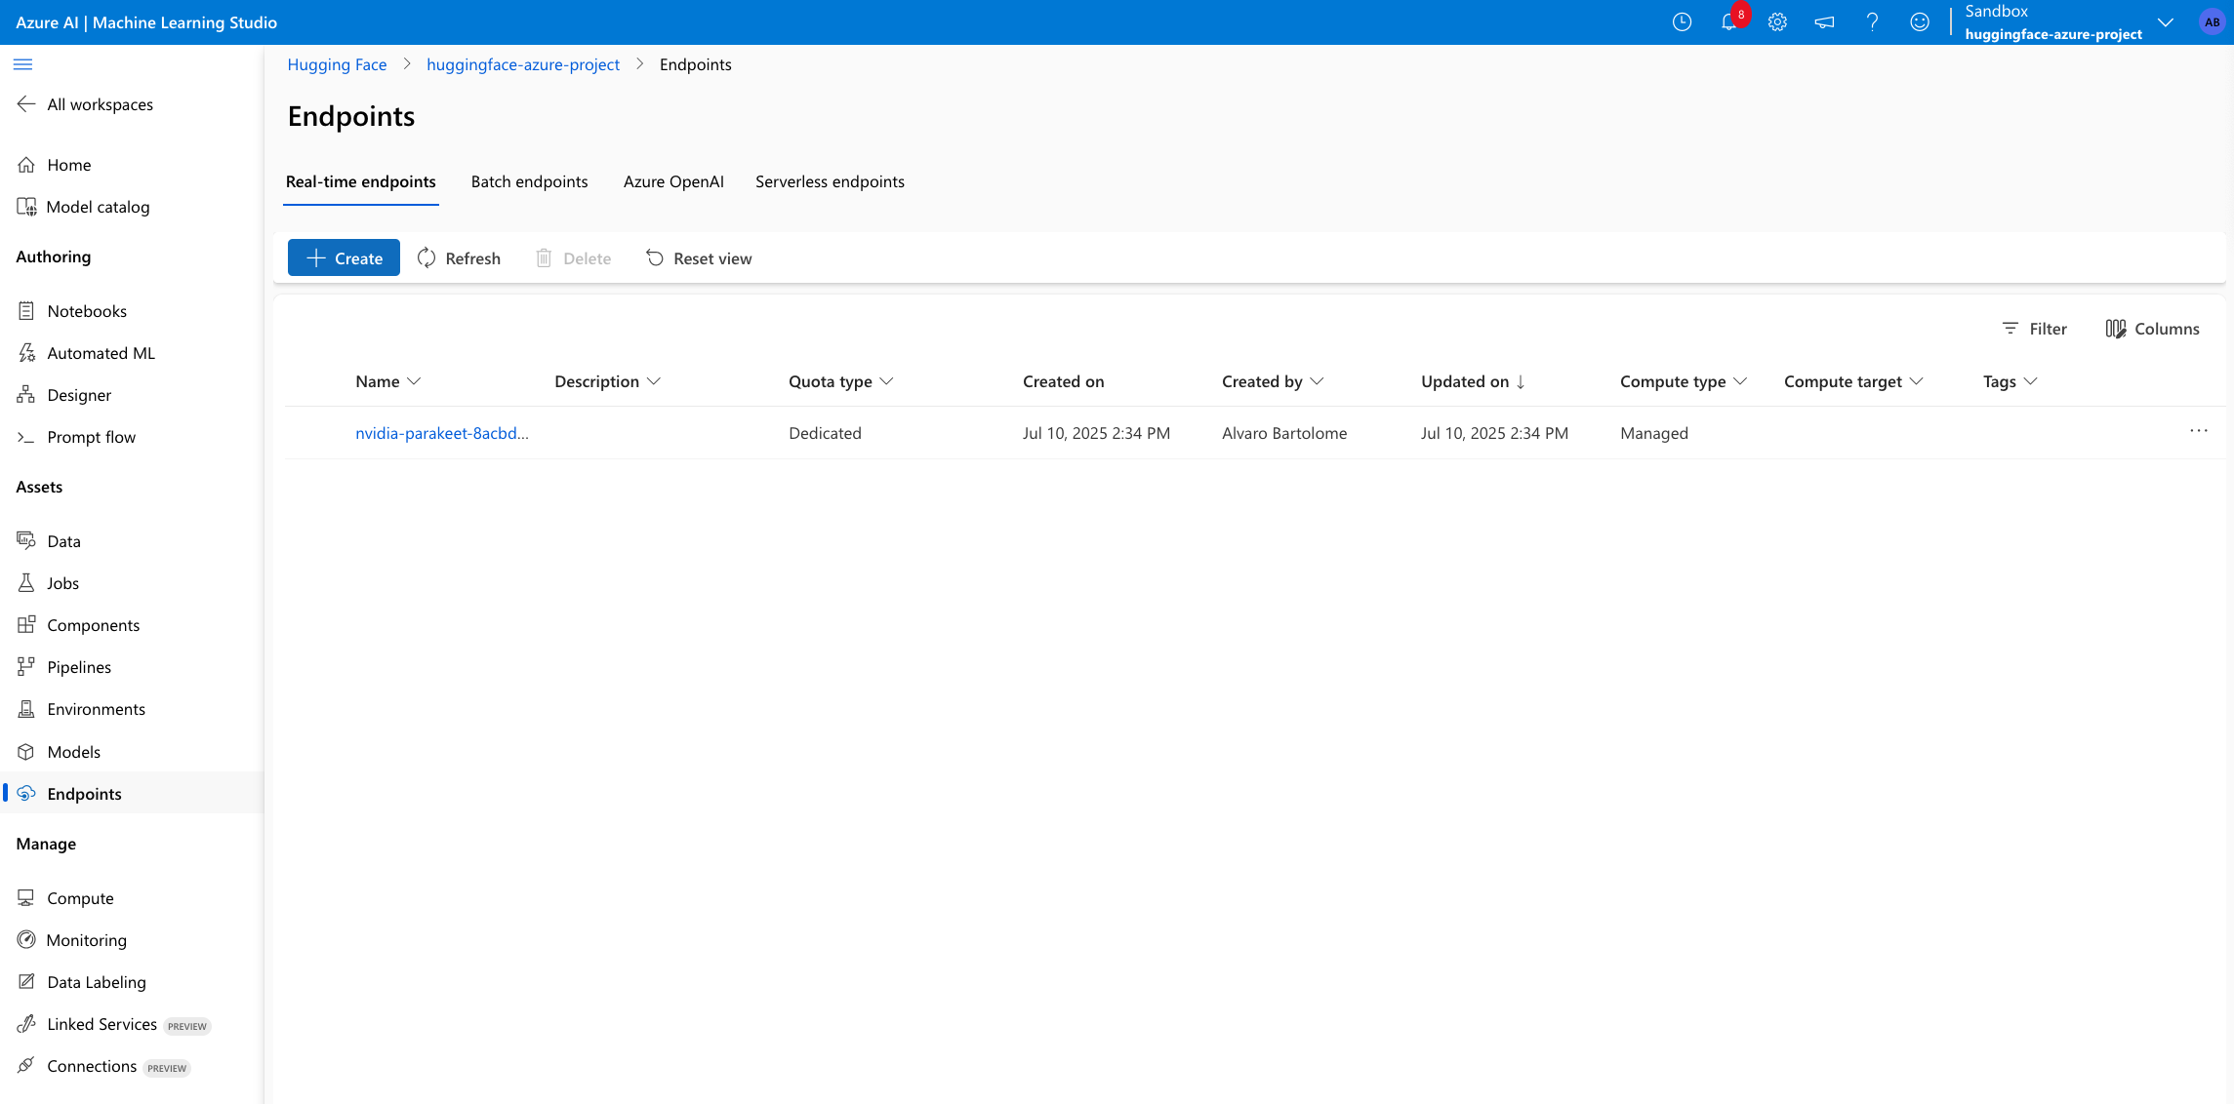Collapse the sidebar hamburger menu

tap(23, 64)
